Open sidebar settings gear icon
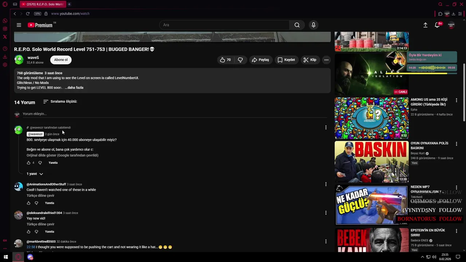 pos(5,65)
